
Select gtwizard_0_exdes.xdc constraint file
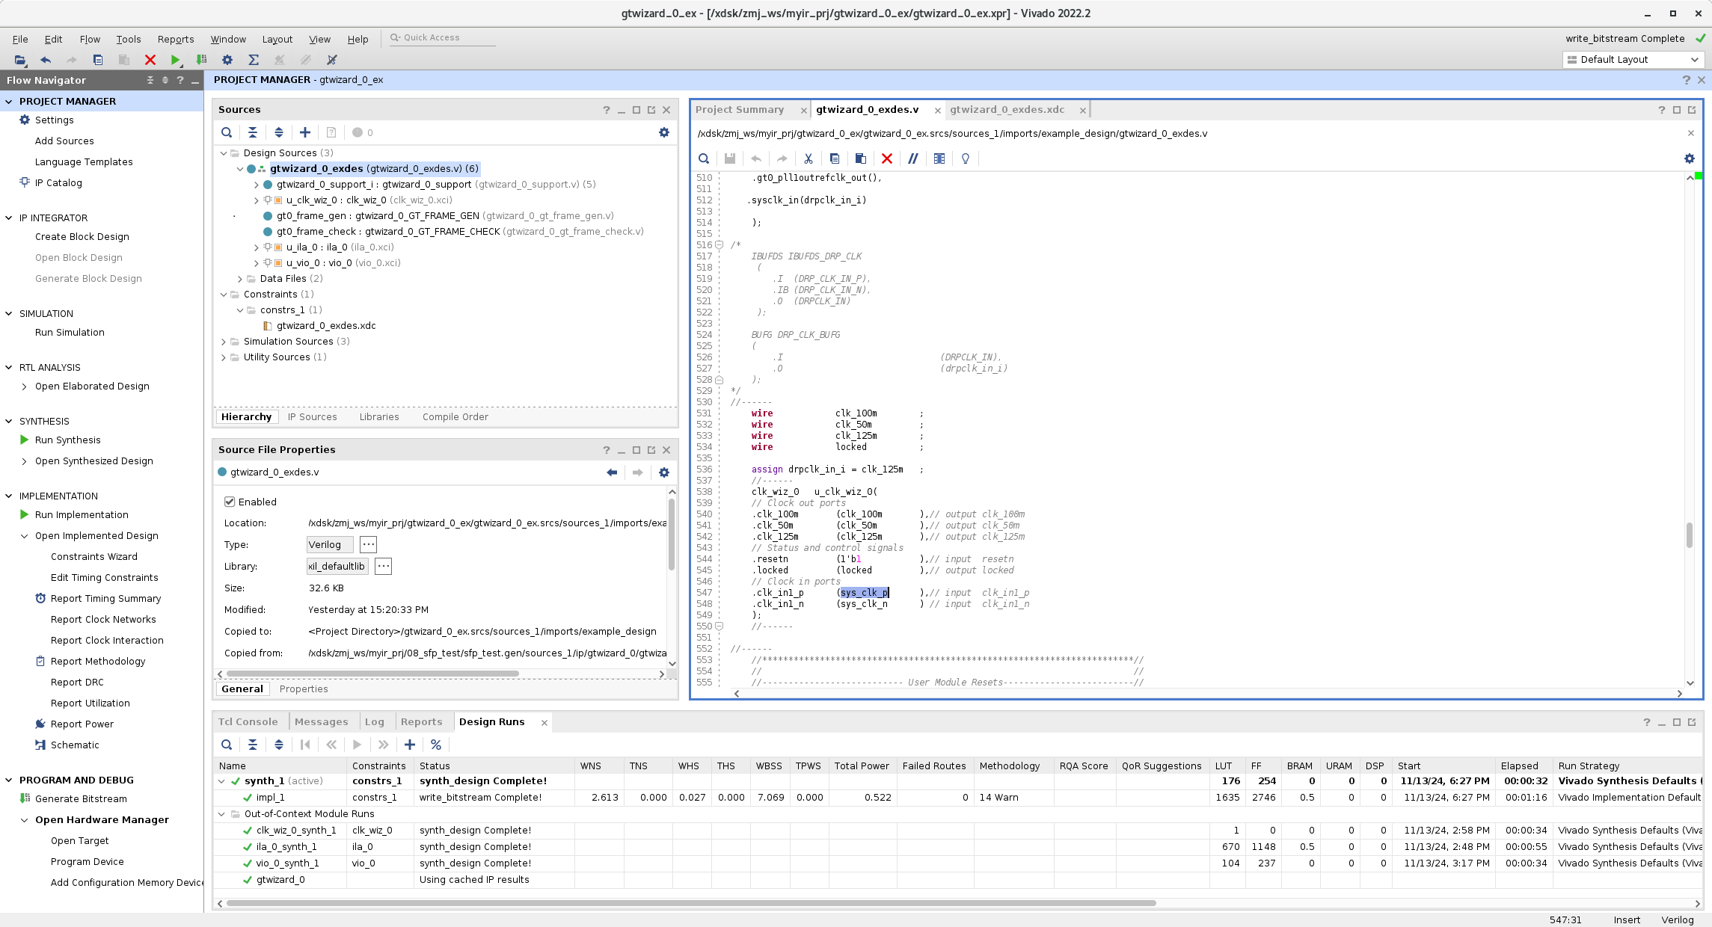point(326,326)
